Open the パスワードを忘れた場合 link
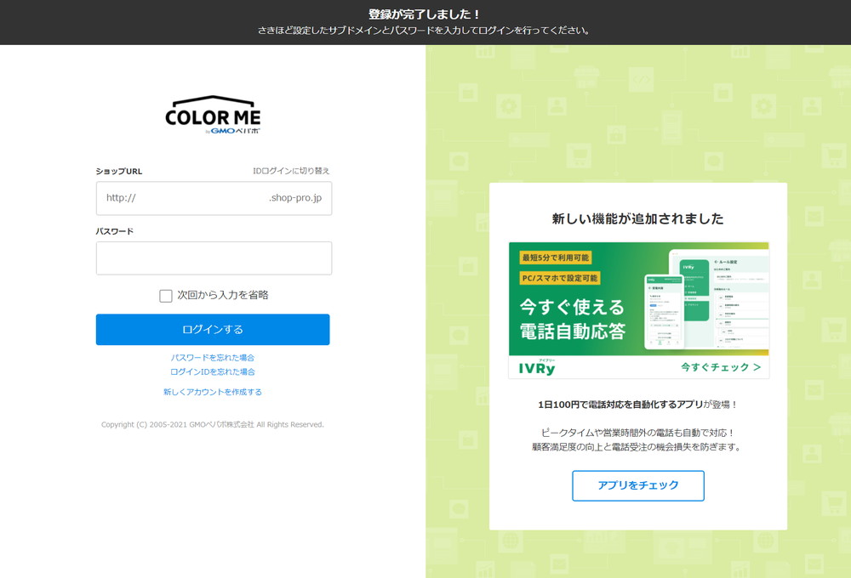This screenshot has width=851, height=578. [213, 358]
